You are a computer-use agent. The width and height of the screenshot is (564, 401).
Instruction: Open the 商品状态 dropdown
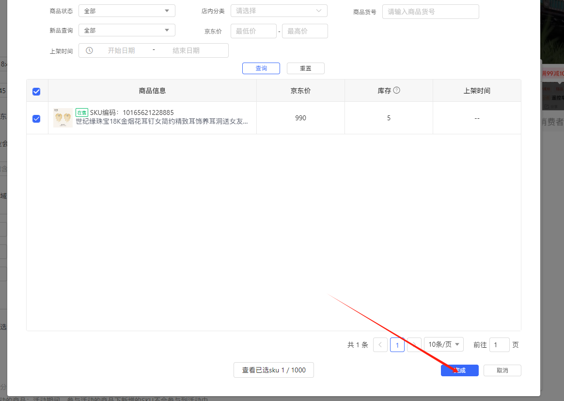tap(126, 11)
